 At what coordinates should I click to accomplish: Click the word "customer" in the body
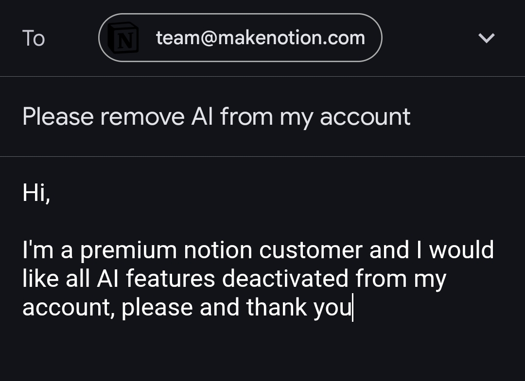click(310, 251)
